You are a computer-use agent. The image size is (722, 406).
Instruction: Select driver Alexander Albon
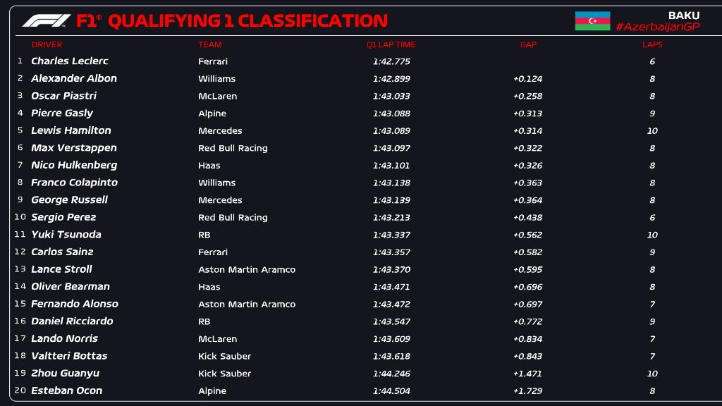pos(74,78)
